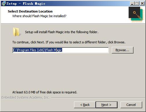Cancel the Flash Magic installation
Viewport: 146px width, 112px height.
pos(131,105)
